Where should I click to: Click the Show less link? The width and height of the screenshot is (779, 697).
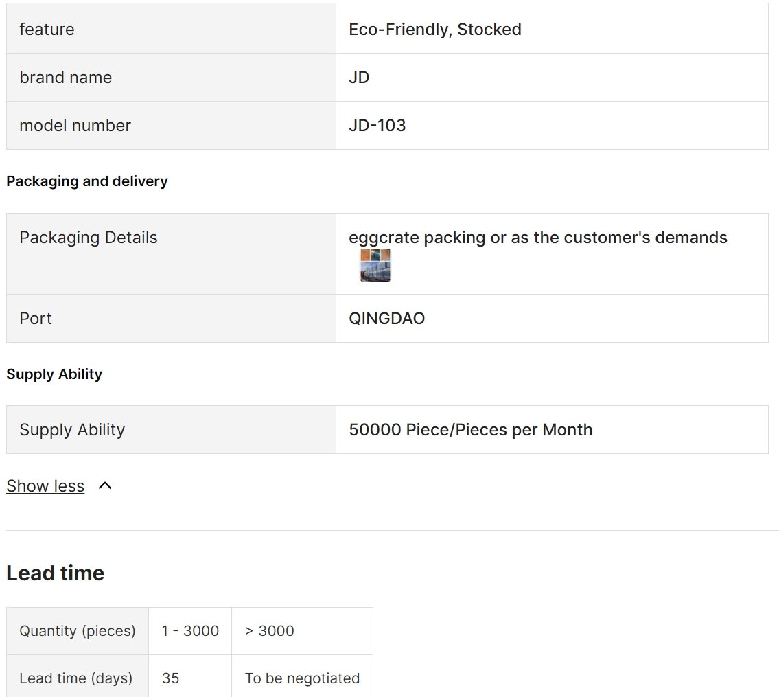pyautogui.click(x=45, y=485)
